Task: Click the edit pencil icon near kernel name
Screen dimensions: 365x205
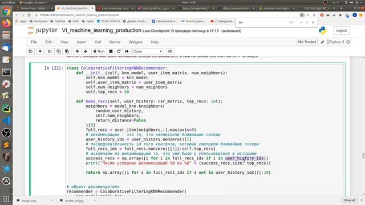Action: coord(322,42)
